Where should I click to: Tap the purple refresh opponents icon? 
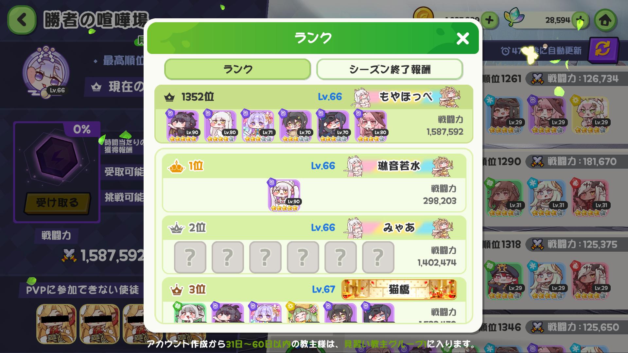pos(603,49)
